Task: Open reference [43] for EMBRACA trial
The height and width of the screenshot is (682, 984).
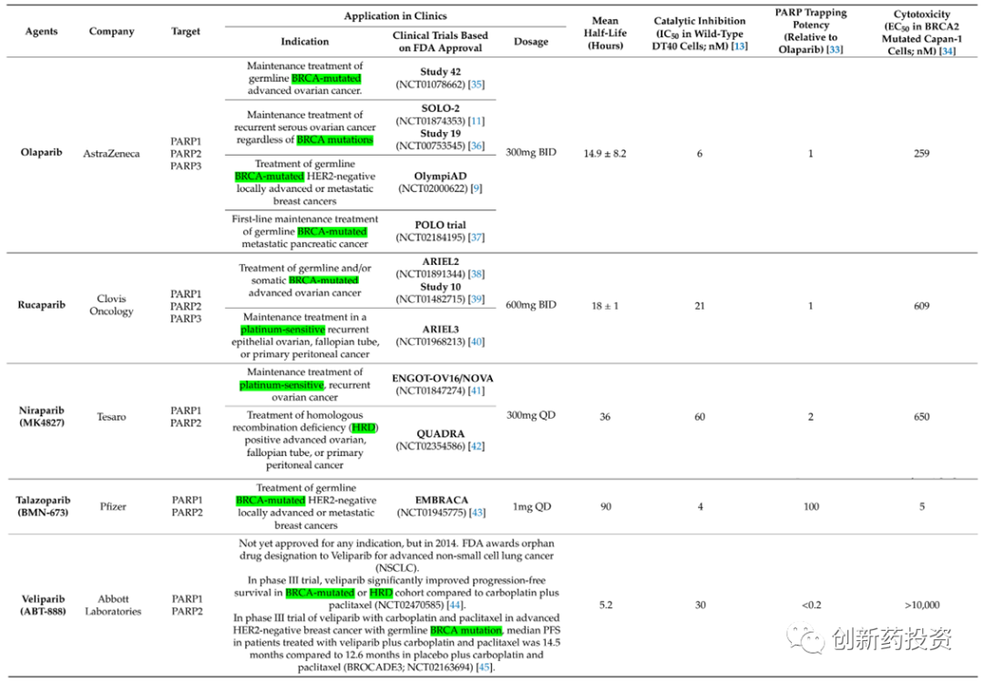Action: (x=477, y=513)
